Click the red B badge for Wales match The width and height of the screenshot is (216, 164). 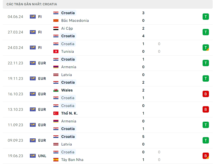pyautogui.click(x=206, y=94)
